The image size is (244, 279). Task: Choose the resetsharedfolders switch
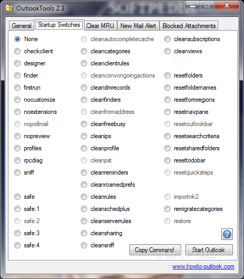[x=167, y=148]
